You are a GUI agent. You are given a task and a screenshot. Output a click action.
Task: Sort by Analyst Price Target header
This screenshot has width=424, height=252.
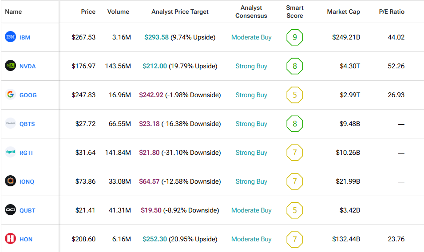(x=180, y=12)
